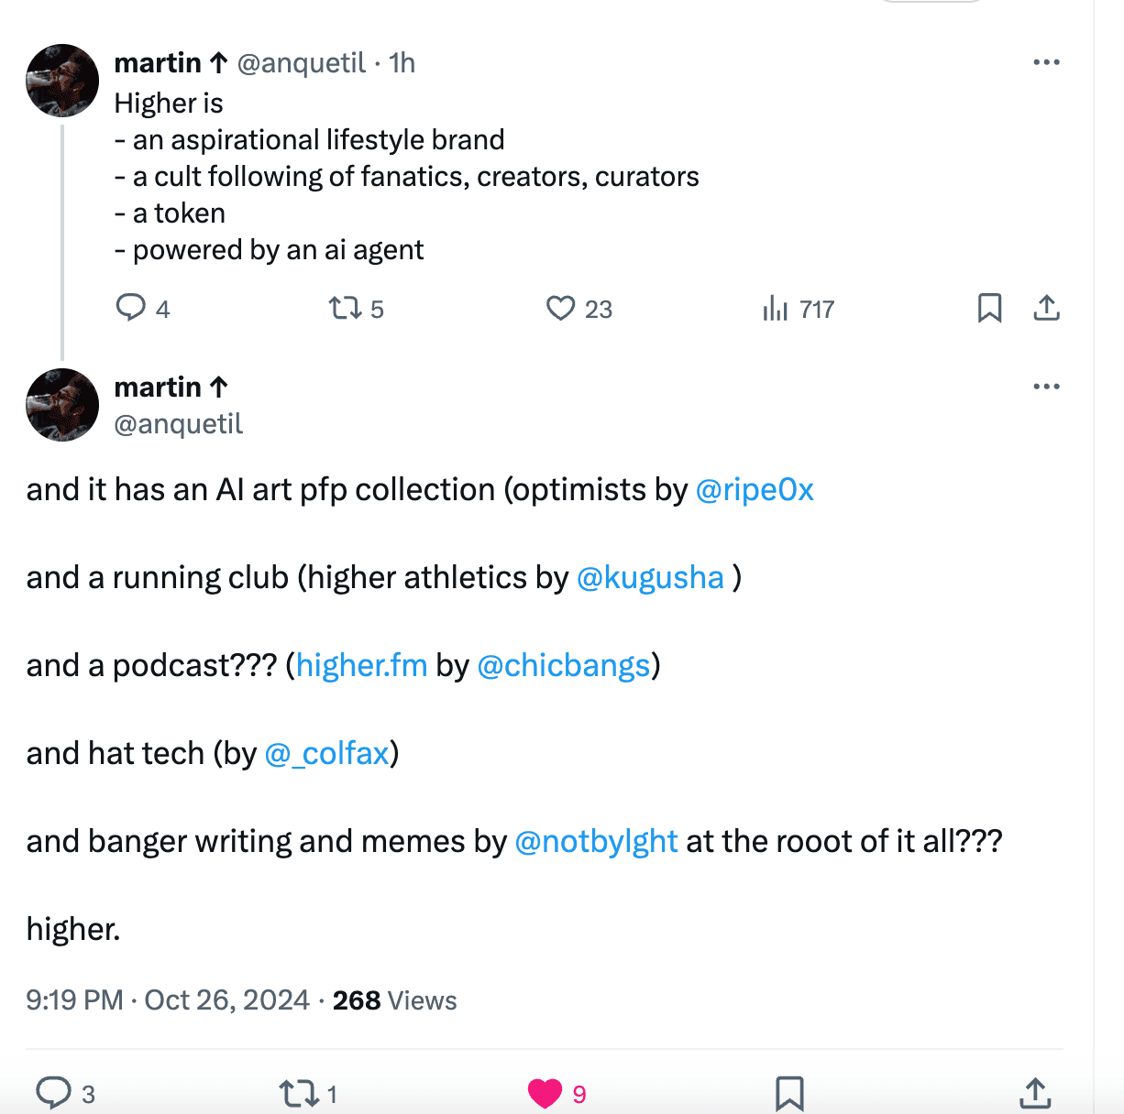The height and width of the screenshot is (1114, 1124).
Task: Click martin's profile avatar on the second tweet
Action: coord(61,405)
